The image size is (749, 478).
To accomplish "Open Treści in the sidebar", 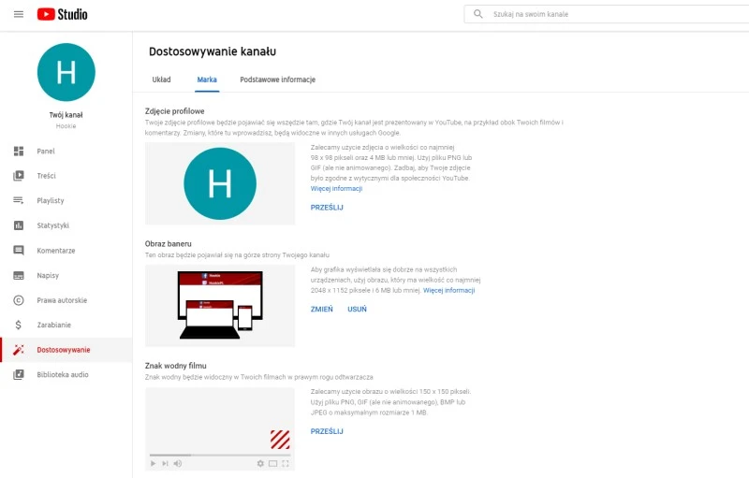I will [x=46, y=176].
